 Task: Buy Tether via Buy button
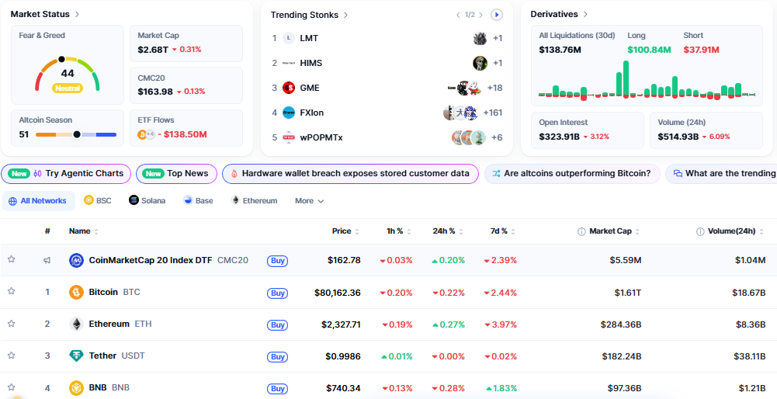point(278,357)
